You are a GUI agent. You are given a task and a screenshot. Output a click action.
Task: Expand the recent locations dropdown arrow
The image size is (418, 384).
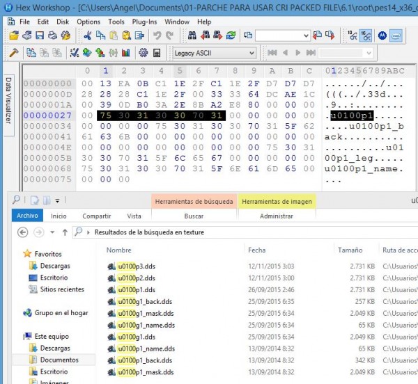point(52,232)
